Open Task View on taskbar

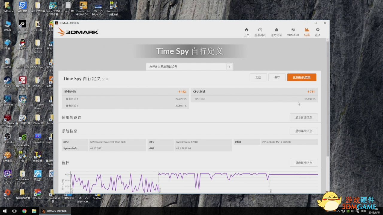click(x=14, y=211)
